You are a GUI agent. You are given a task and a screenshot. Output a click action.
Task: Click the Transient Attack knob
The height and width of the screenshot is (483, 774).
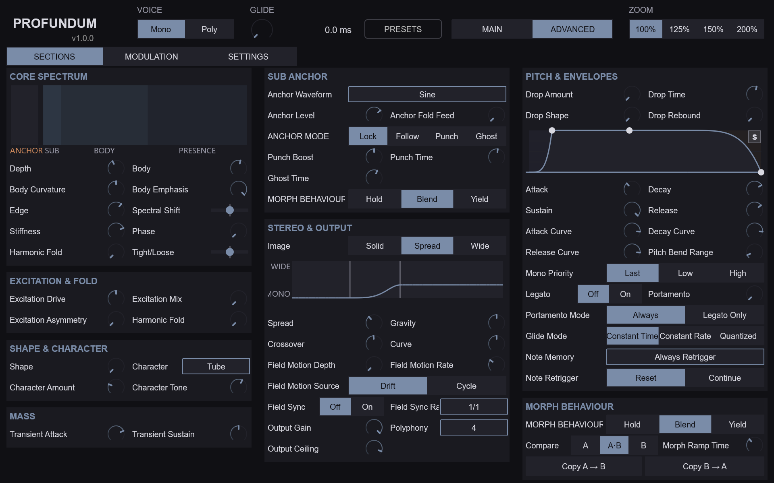(116, 434)
